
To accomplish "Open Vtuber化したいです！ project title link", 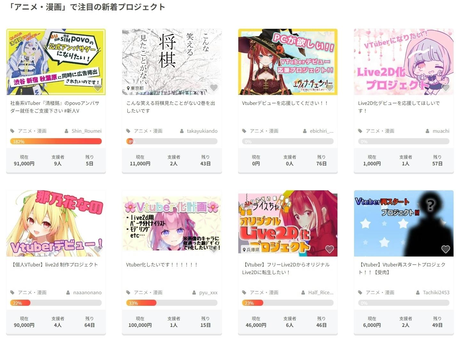I will click(162, 265).
